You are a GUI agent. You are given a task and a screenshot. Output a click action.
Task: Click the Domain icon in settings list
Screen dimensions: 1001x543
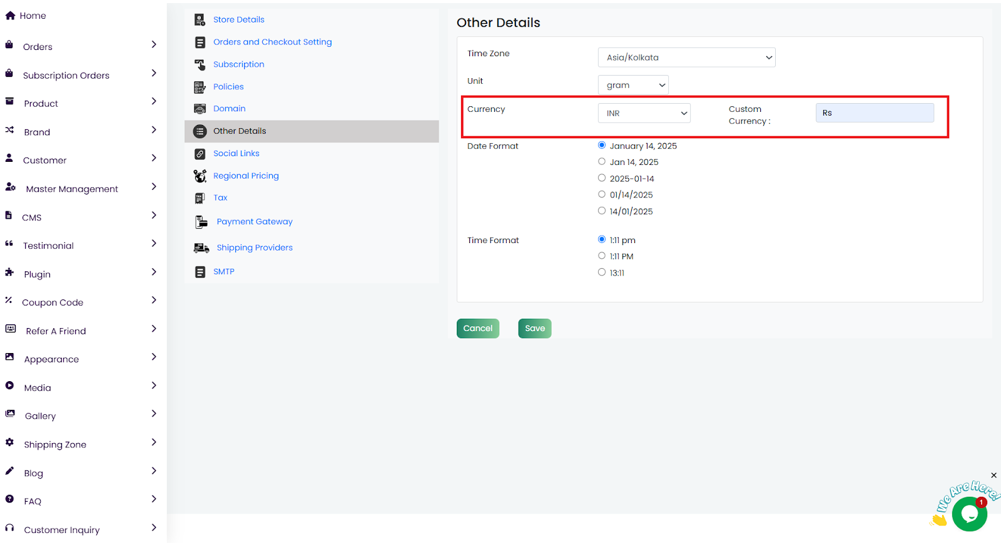pos(200,109)
